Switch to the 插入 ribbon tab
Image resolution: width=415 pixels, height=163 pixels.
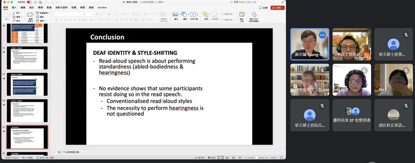14,7
